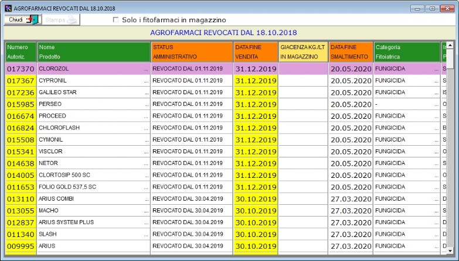Open ellipsis next to CHLOROFLASH product name
The width and height of the screenshot is (459, 261).
146,128
